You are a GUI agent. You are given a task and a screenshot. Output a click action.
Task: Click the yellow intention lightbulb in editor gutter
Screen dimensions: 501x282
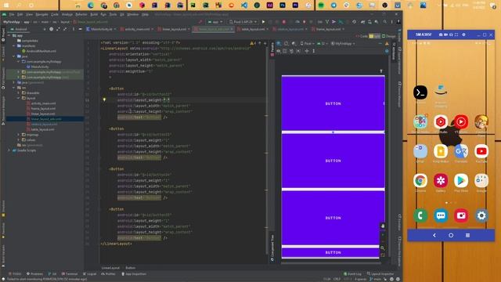tap(104, 99)
